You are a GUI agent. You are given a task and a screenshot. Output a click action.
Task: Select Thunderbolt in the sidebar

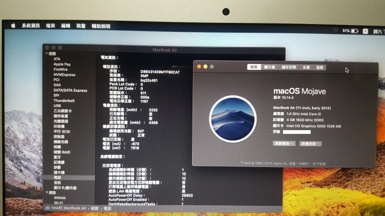tap(64, 101)
